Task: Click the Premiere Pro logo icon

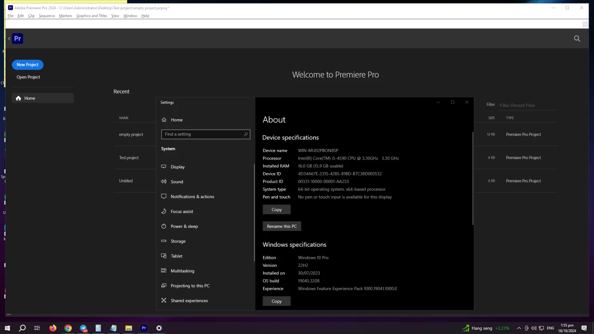Action: (18, 39)
